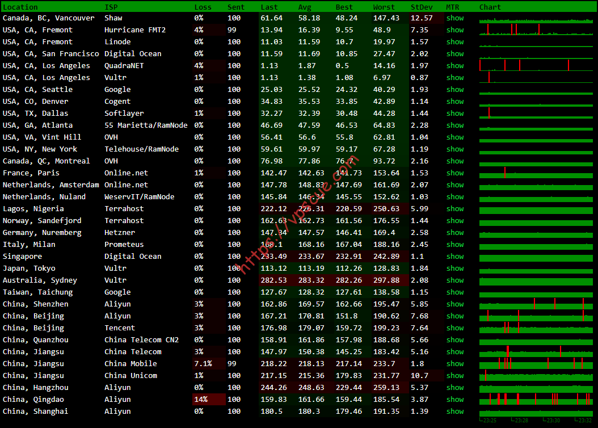Show MTR for Canada, BC, Vancouver Shaw
This screenshot has width=598, height=428.
click(455, 18)
